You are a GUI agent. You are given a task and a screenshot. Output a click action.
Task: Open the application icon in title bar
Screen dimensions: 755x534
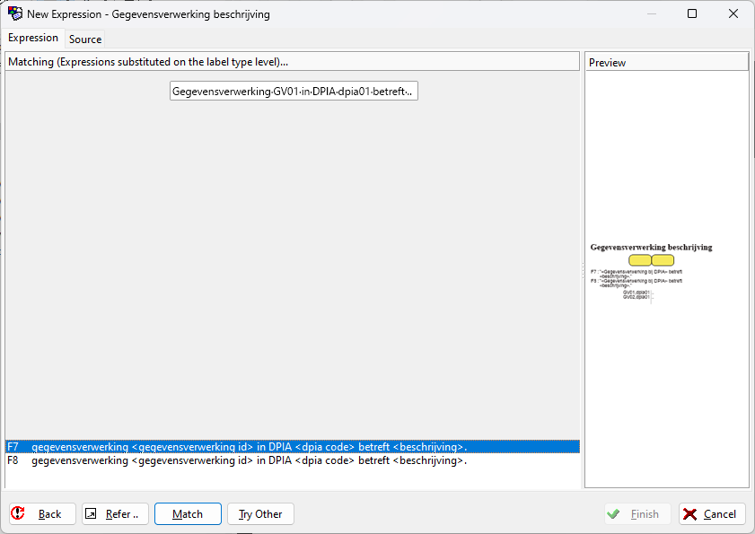[x=14, y=13]
